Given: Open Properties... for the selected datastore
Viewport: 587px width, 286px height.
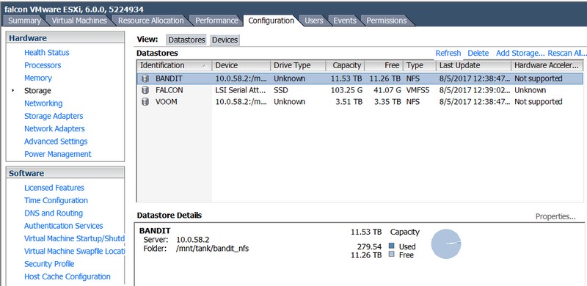Looking at the screenshot, I should (x=555, y=216).
